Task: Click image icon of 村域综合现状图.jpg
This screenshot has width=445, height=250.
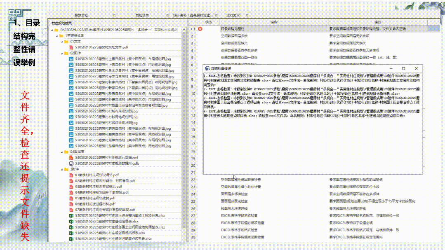Action: [71, 123]
